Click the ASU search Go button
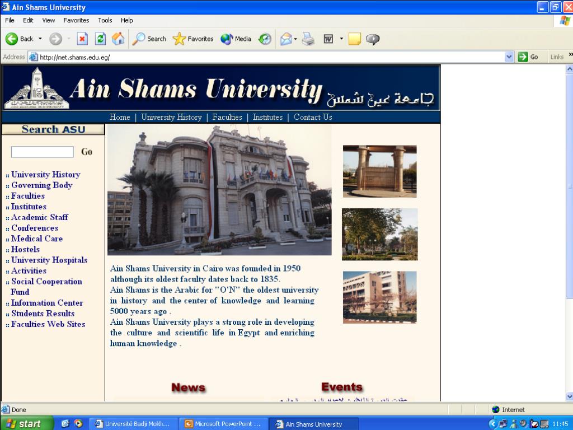573x430 pixels. click(87, 152)
